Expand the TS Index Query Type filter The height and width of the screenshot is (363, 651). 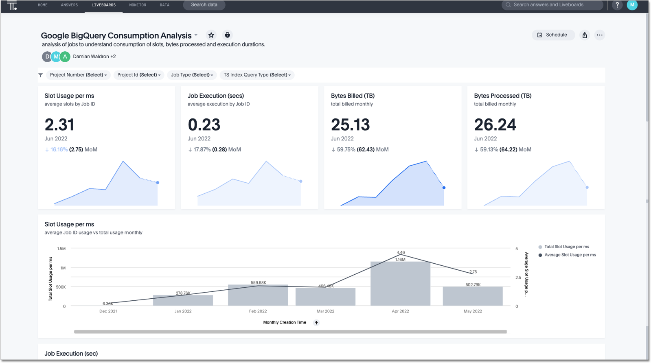tap(257, 75)
